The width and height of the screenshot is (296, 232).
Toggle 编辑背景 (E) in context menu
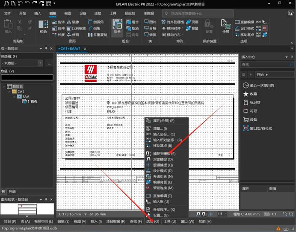(167, 182)
